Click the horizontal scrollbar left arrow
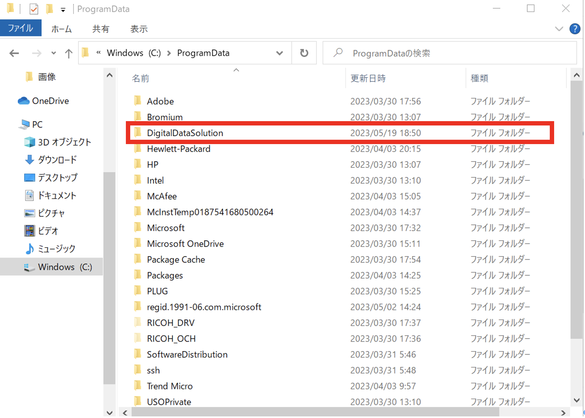This screenshot has width=585, height=418. [x=125, y=413]
